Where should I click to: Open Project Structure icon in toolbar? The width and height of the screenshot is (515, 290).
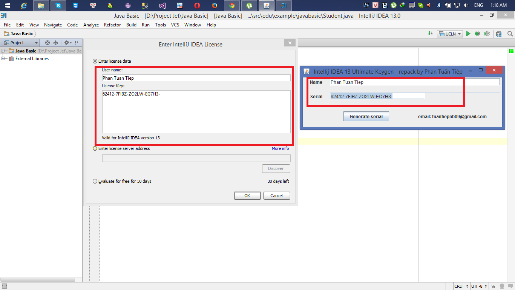click(x=498, y=34)
